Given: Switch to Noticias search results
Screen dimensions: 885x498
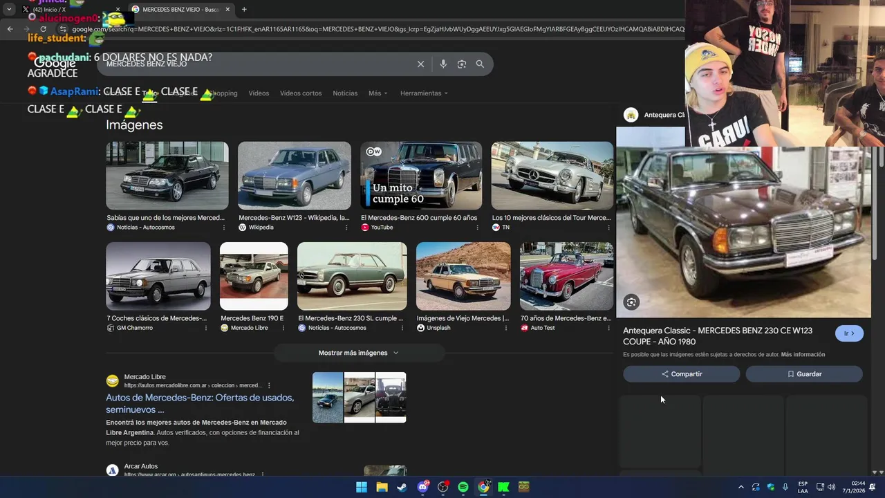Looking at the screenshot, I should (345, 93).
